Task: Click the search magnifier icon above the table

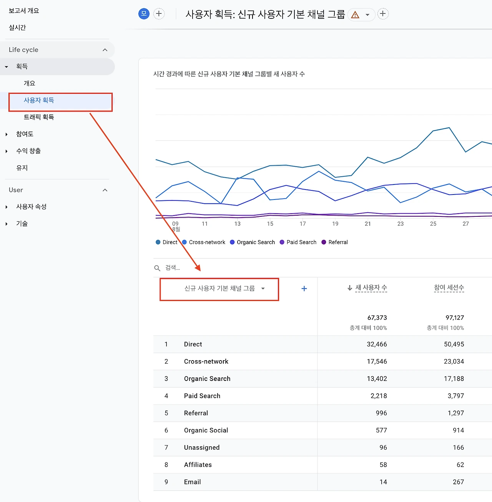Action: [x=157, y=268]
